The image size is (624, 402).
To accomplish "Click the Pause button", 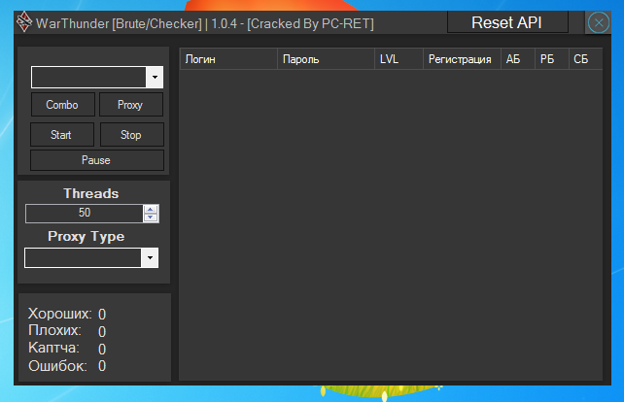I will pyautogui.click(x=96, y=160).
